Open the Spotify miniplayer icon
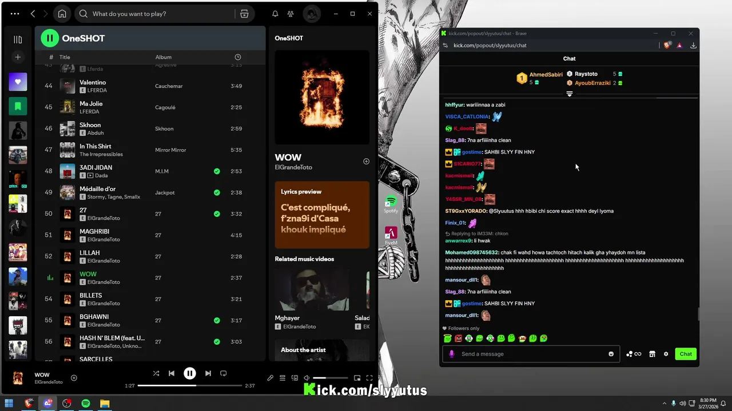Image resolution: width=732 pixels, height=411 pixels. click(x=357, y=378)
